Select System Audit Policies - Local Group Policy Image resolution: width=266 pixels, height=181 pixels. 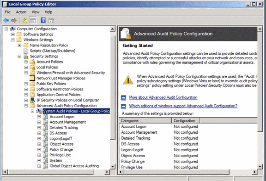(77, 111)
